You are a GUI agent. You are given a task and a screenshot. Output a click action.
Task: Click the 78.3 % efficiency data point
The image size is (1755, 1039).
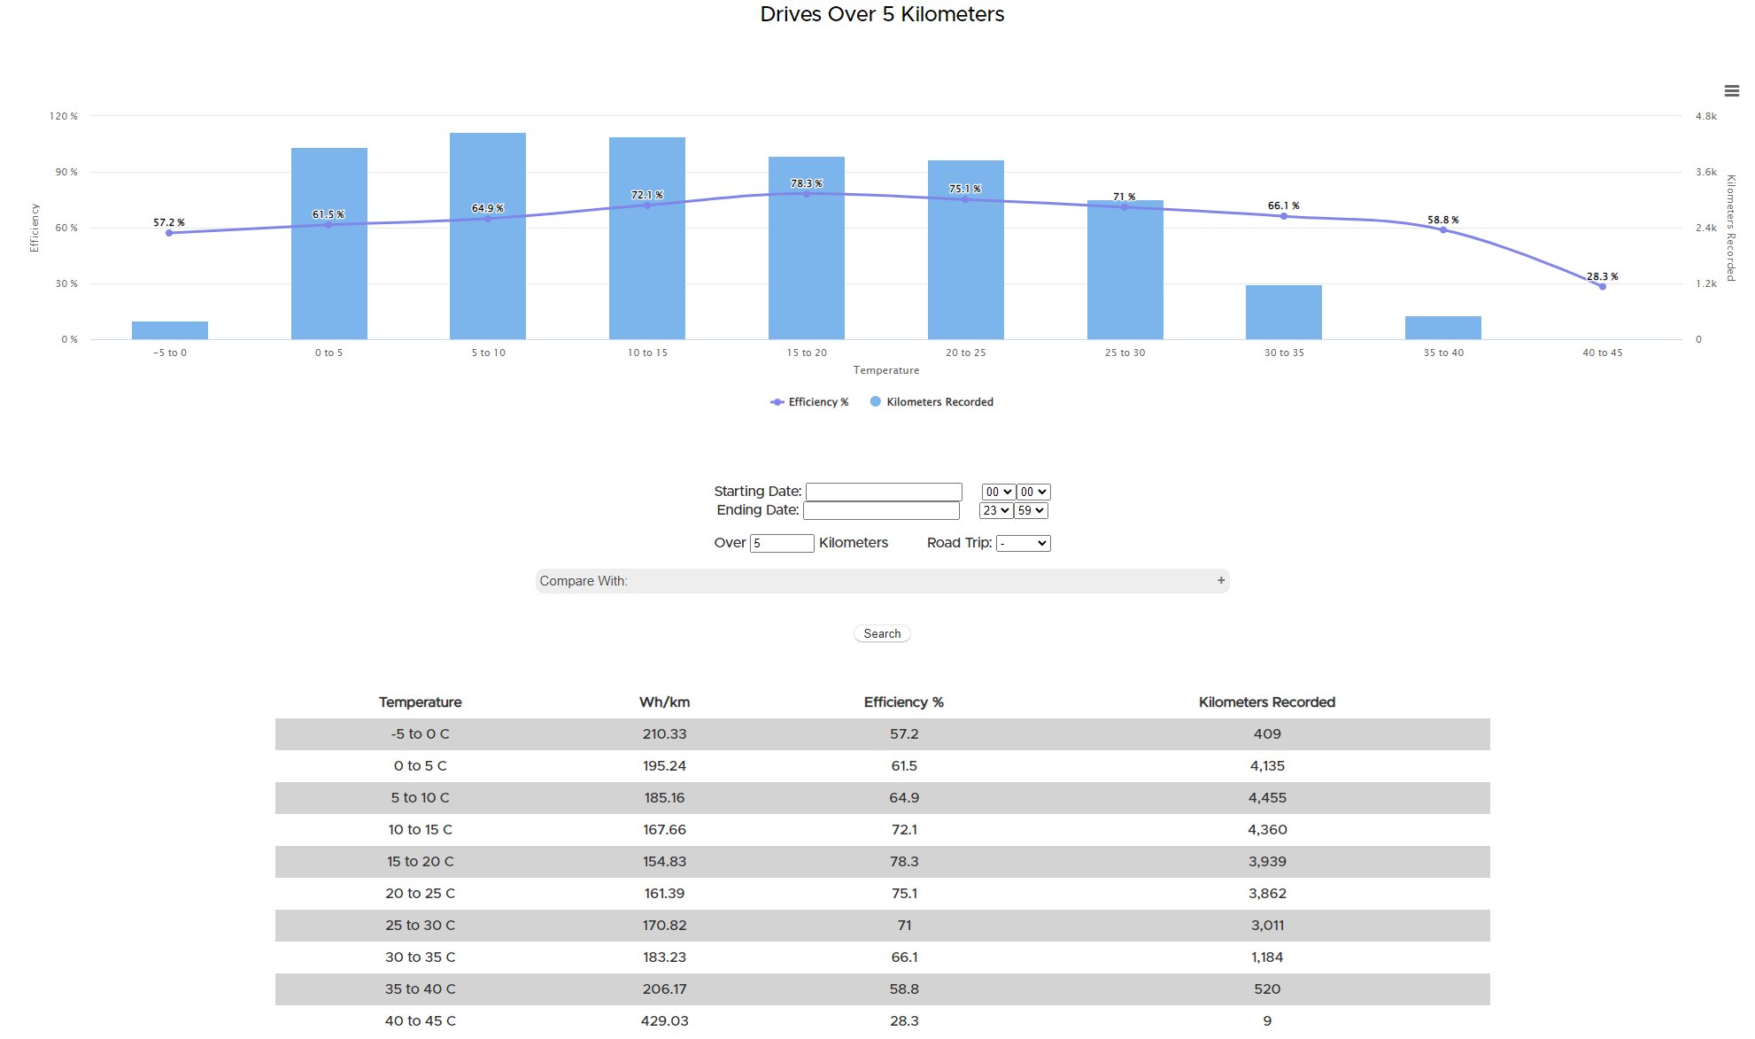pyautogui.click(x=806, y=194)
